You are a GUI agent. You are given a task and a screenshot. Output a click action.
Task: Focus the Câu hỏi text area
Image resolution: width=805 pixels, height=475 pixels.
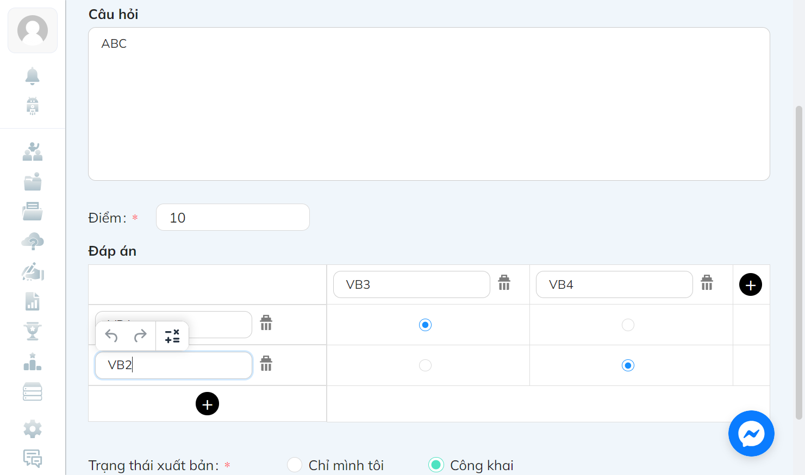(x=429, y=104)
